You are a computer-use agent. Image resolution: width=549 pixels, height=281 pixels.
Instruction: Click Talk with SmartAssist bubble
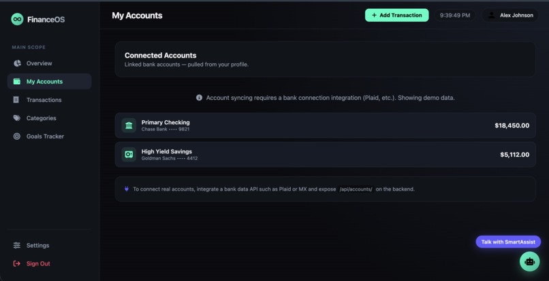(508, 242)
